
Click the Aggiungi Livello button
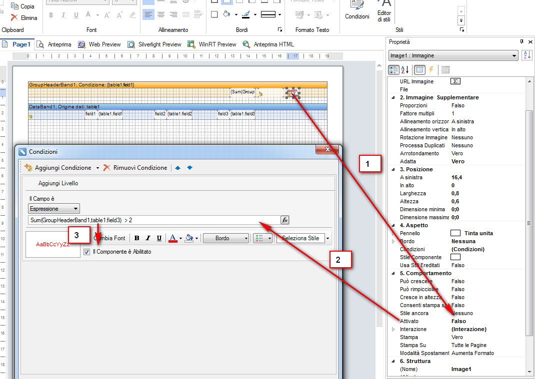tap(58, 183)
